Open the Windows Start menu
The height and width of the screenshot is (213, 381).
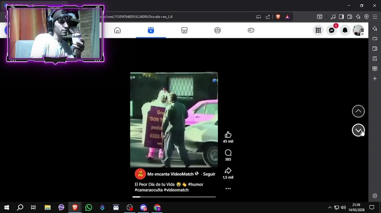click(x=7, y=207)
